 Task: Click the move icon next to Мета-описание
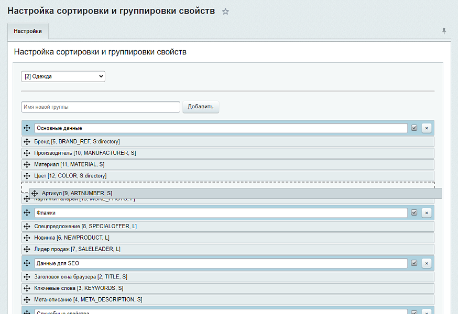coord(27,299)
